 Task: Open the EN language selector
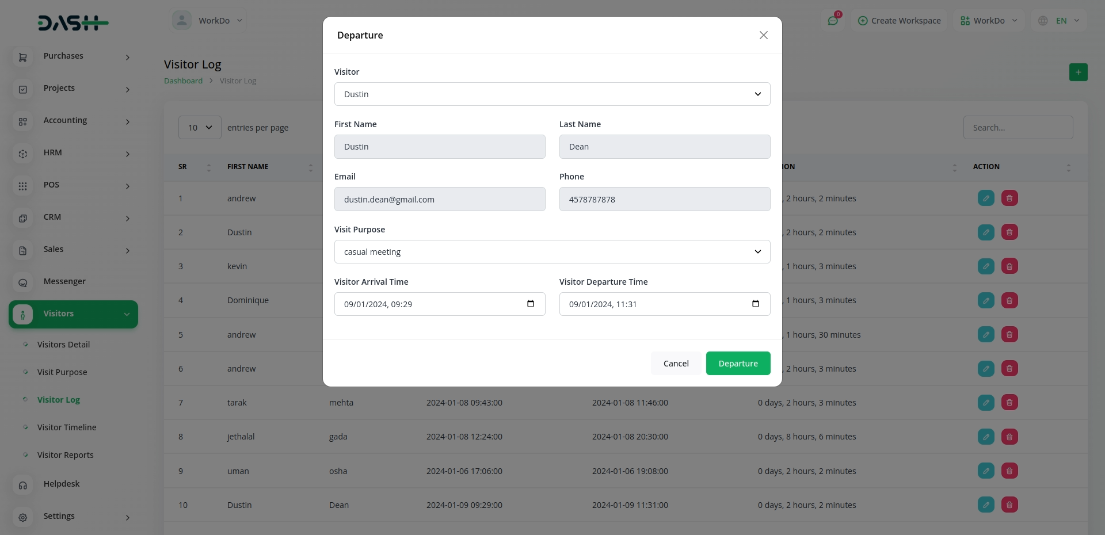pos(1060,21)
